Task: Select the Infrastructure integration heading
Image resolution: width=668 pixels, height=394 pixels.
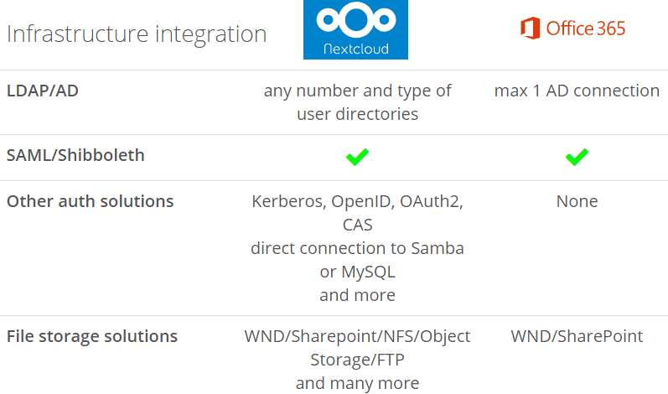Action: click(x=137, y=34)
